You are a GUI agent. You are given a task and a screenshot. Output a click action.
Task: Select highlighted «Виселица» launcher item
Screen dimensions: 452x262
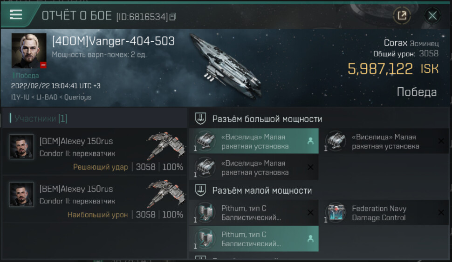(x=253, y=141)
